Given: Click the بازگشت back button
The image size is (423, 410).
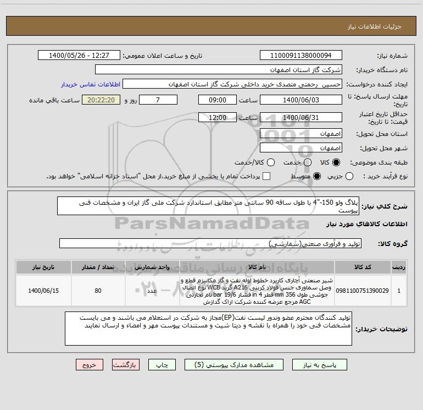Looking at the screenshot, I should click(x=126, y=365).
